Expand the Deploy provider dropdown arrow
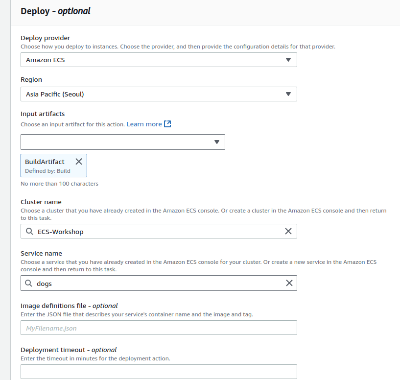Screen dimensions: 400x380 coord(288,60)
